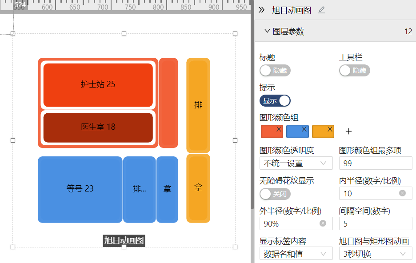
Task: Select the 护士站 25 block in chart
Action: (98, 85)
